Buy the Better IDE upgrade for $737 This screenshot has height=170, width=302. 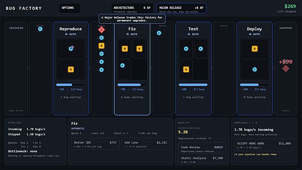click(96, 144)
